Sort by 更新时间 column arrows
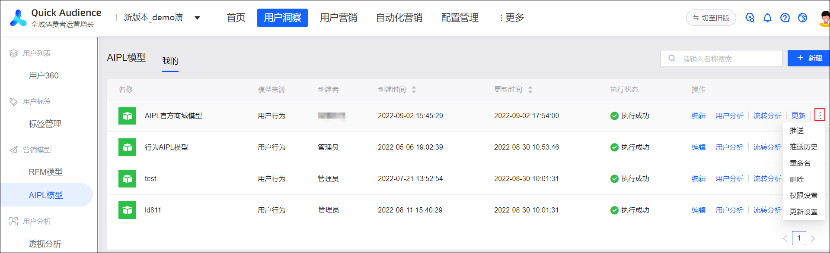This screenshot has height=253, width=830. 530,90
